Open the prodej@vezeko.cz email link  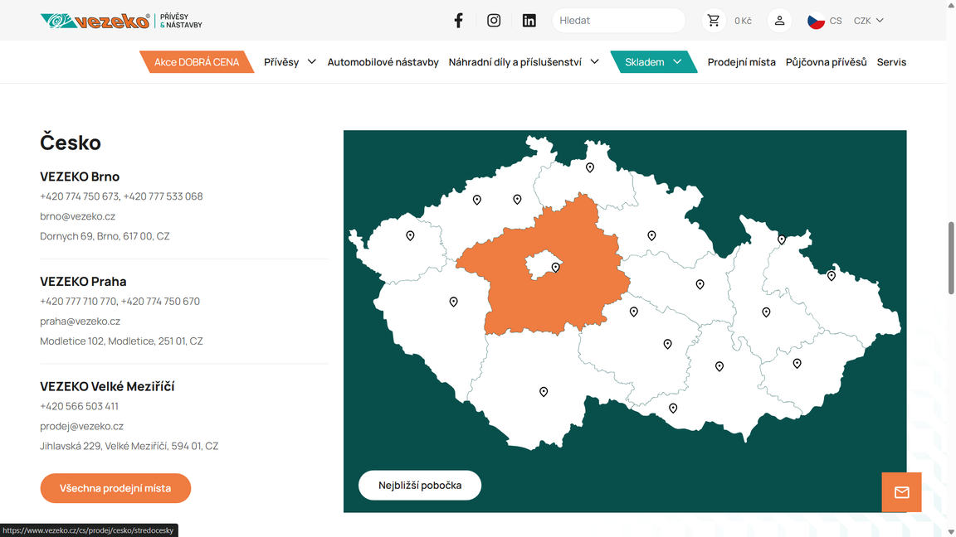click(81, 426)
